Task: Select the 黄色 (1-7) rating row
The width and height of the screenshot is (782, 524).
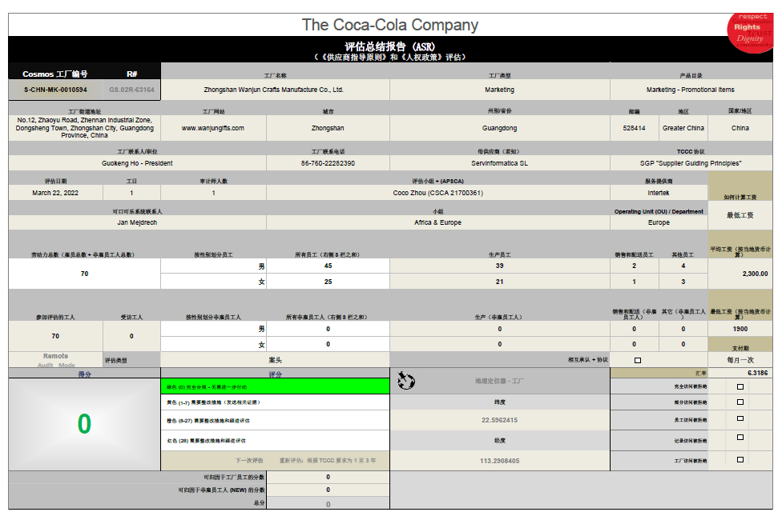Action: click(276, 402)
